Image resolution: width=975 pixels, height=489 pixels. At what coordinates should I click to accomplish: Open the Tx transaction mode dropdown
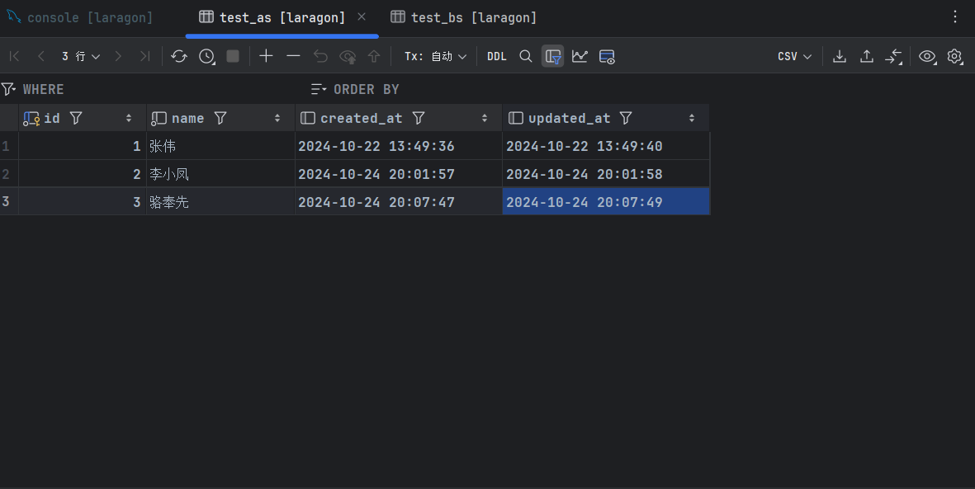point(435,56)
